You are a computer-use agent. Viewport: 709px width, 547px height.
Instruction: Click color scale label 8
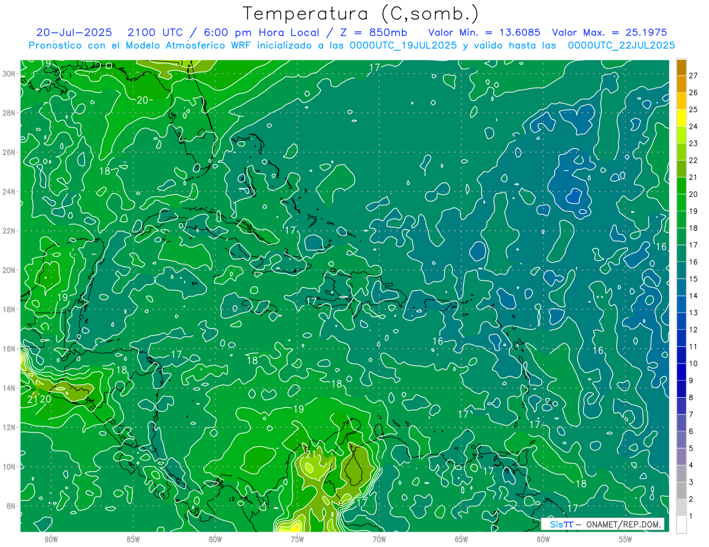[691, 398]
